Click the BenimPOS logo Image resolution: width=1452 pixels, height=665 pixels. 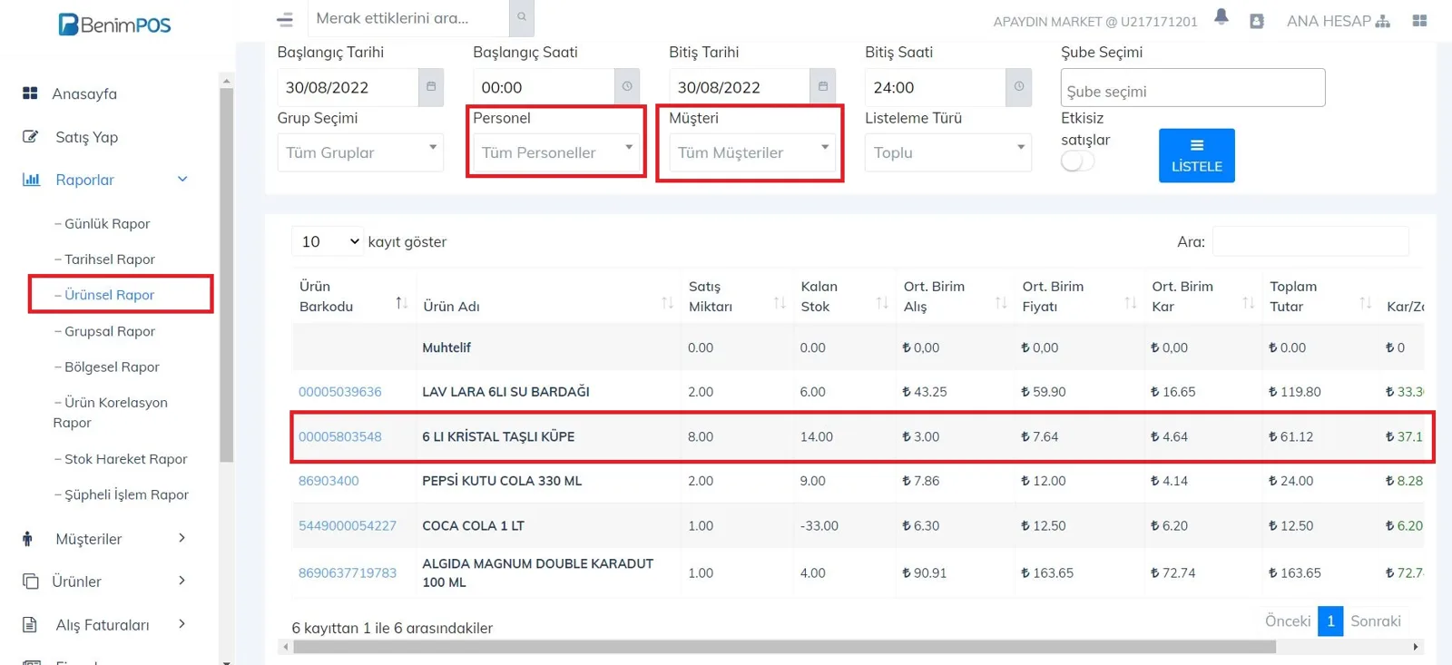(114, 24)
